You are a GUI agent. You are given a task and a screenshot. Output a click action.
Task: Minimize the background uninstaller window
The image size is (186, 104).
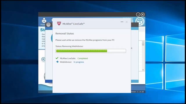coord(138,14)
